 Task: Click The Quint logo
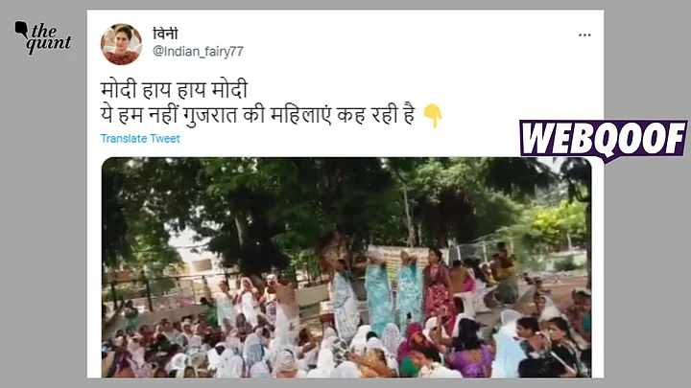click(x=43, y=37)
